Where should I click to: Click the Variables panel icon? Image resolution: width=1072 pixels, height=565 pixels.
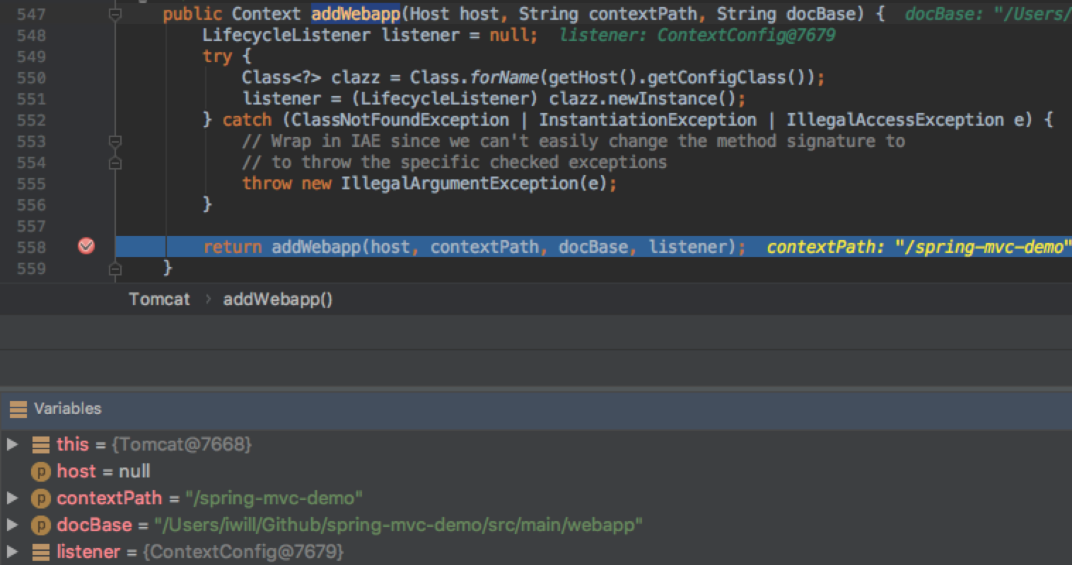[18, 409]
